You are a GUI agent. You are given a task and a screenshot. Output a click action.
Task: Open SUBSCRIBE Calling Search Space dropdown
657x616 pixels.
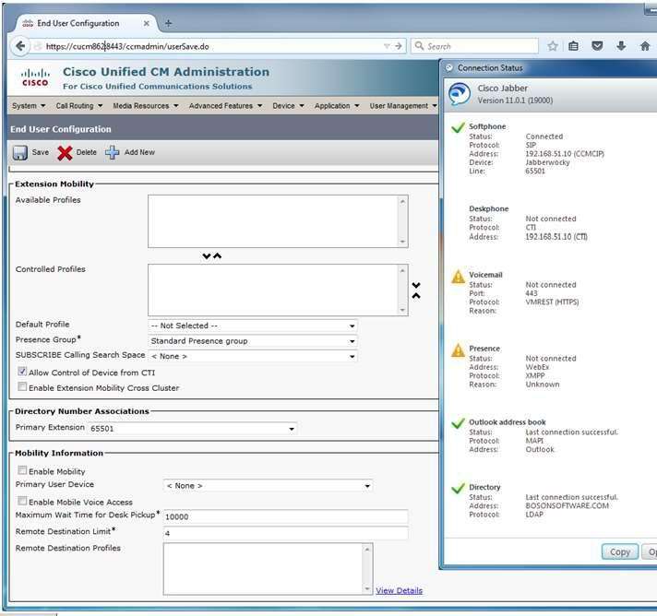253,356
